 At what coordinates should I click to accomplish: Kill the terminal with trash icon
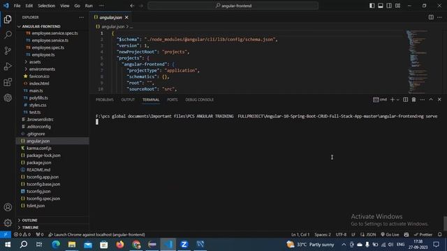tap(413, 100)
